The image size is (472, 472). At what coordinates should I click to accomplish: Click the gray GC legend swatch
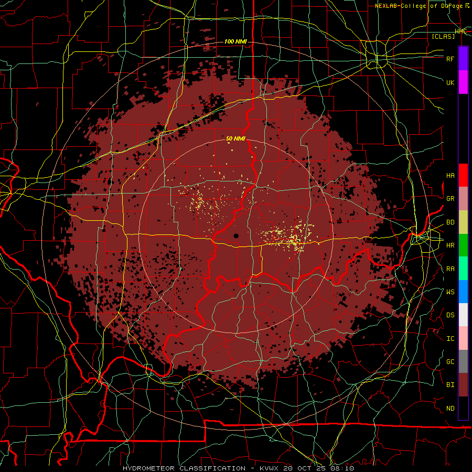coord(463,361)
